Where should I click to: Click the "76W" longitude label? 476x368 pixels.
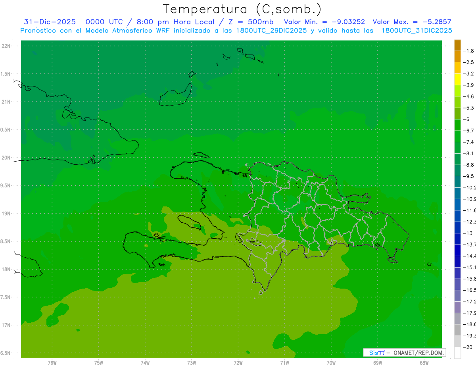coord(52,363)
